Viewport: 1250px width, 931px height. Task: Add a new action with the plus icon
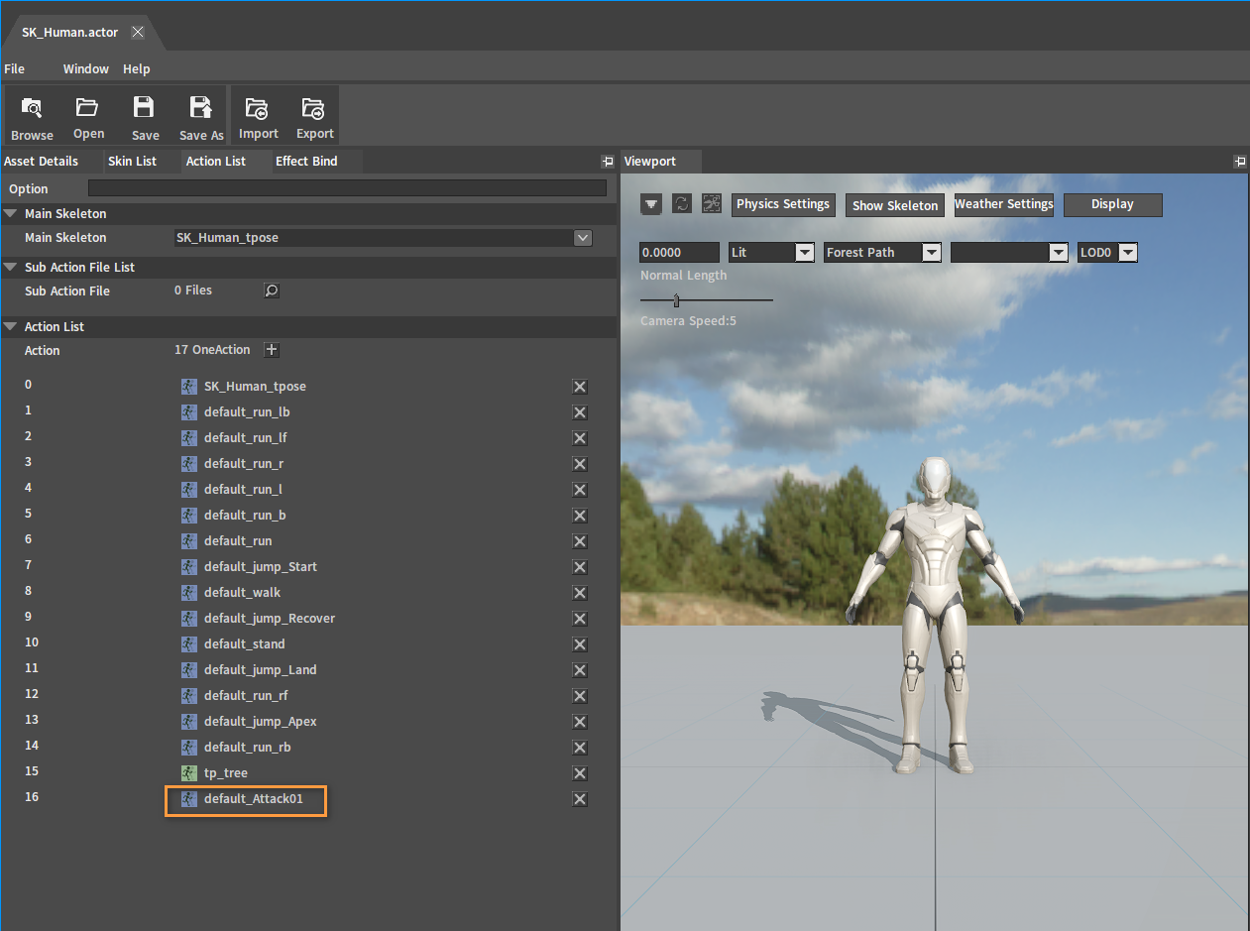(x=272, y=350)
